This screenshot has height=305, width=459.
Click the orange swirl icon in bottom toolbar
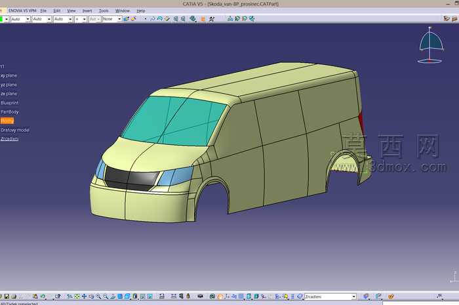click(x=391, y=296)
